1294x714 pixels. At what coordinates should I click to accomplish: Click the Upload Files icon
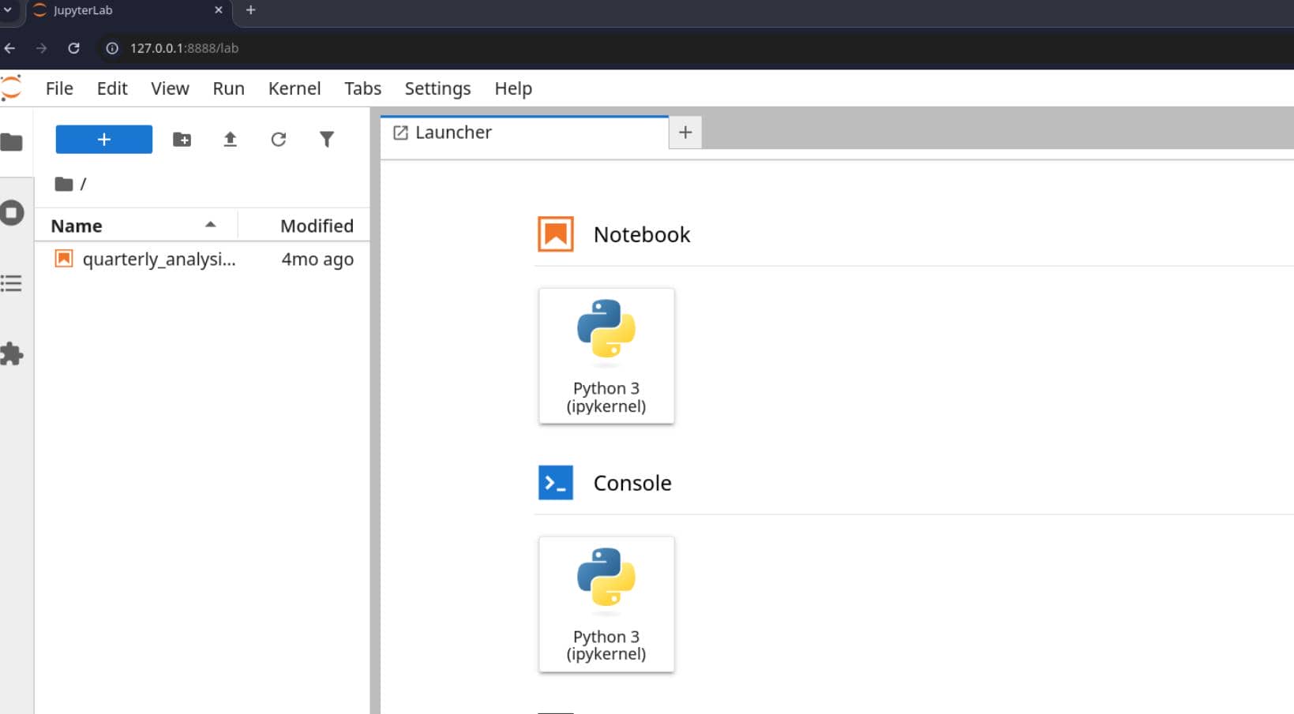point(230,140)
